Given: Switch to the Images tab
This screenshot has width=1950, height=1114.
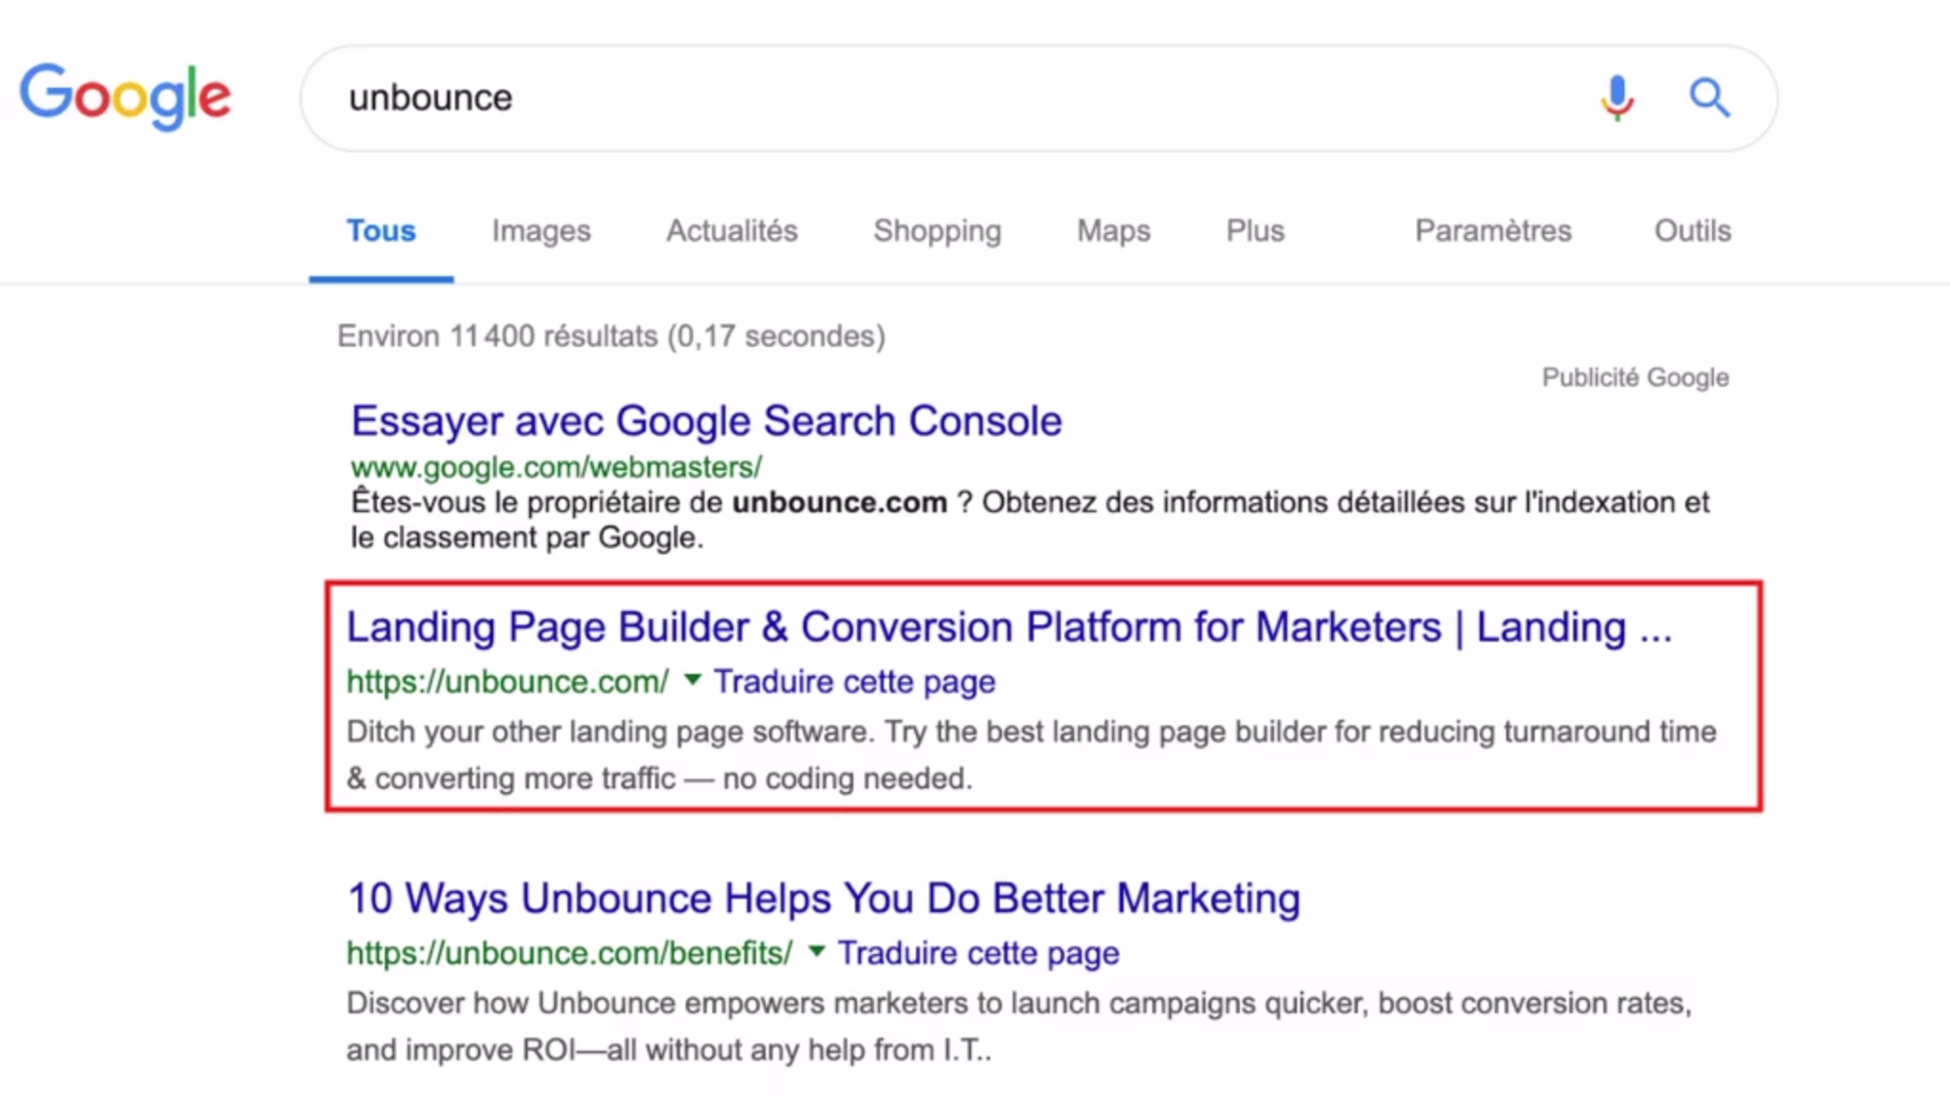Looking at the screenshot, I should (x=541, y=230).
